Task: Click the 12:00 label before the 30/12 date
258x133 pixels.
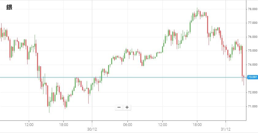Action: (29, 124)
